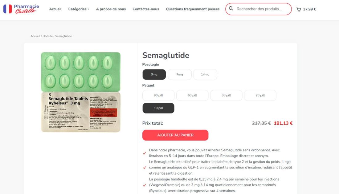
Task: Select the 7mg dosage option
Action: tap(180, 74)
